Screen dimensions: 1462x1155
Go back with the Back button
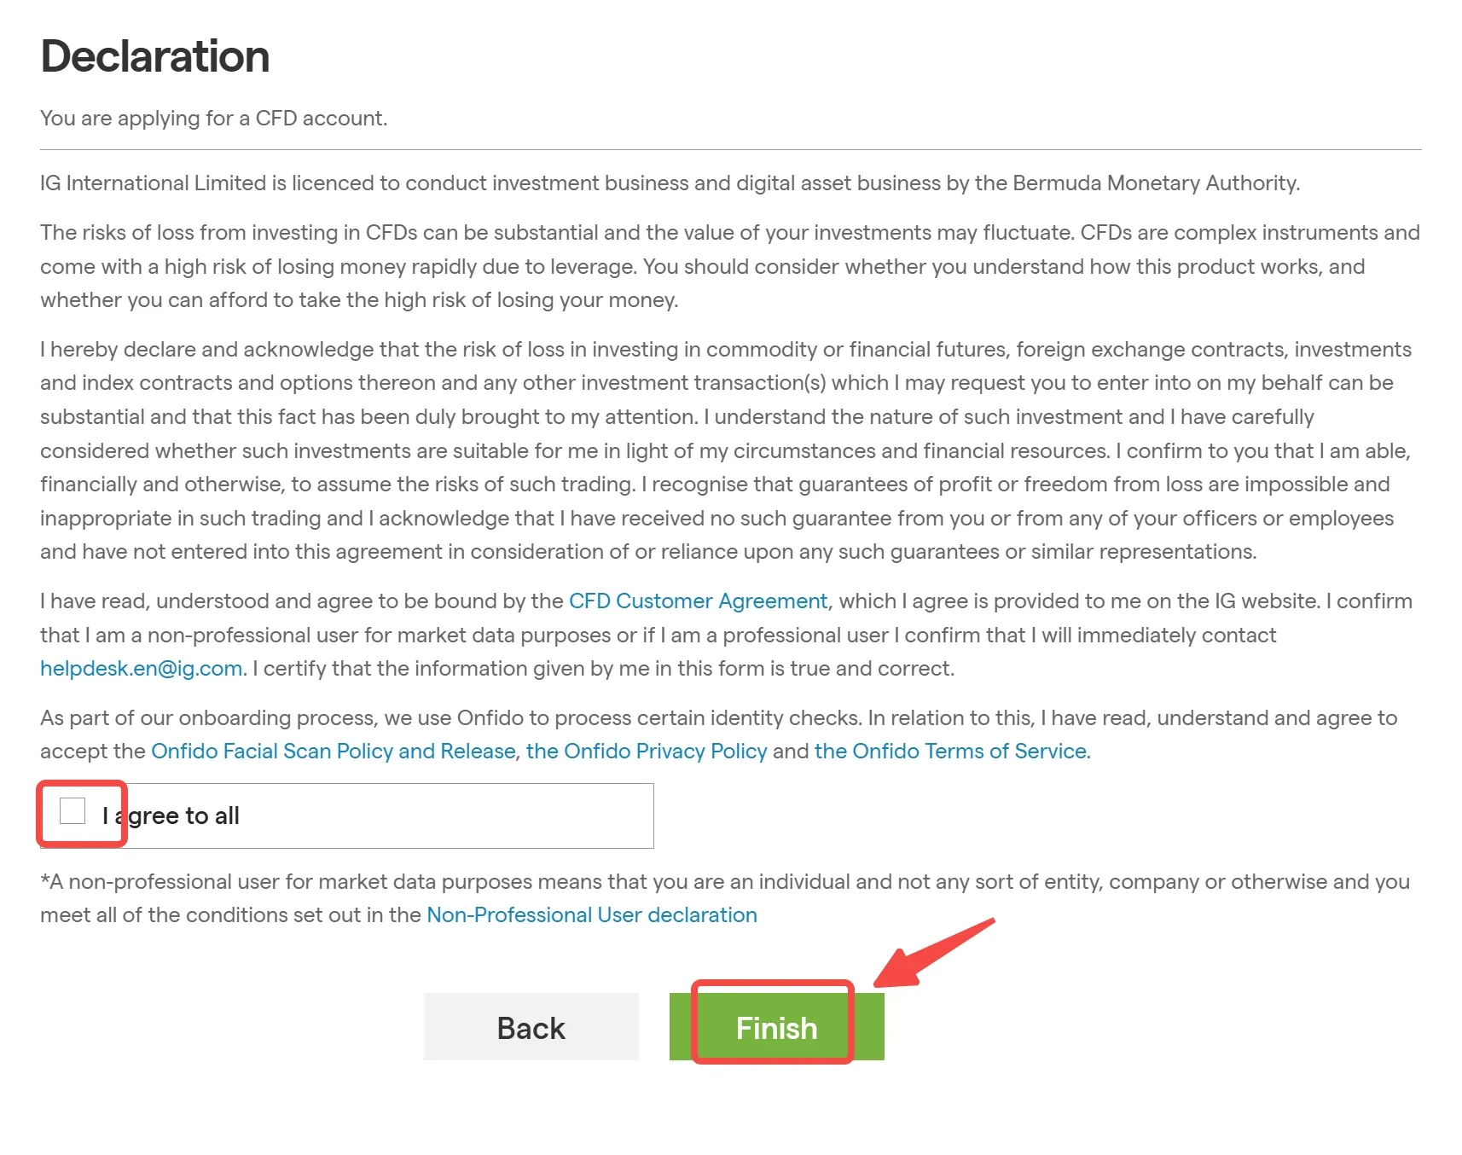(531, 1026)
